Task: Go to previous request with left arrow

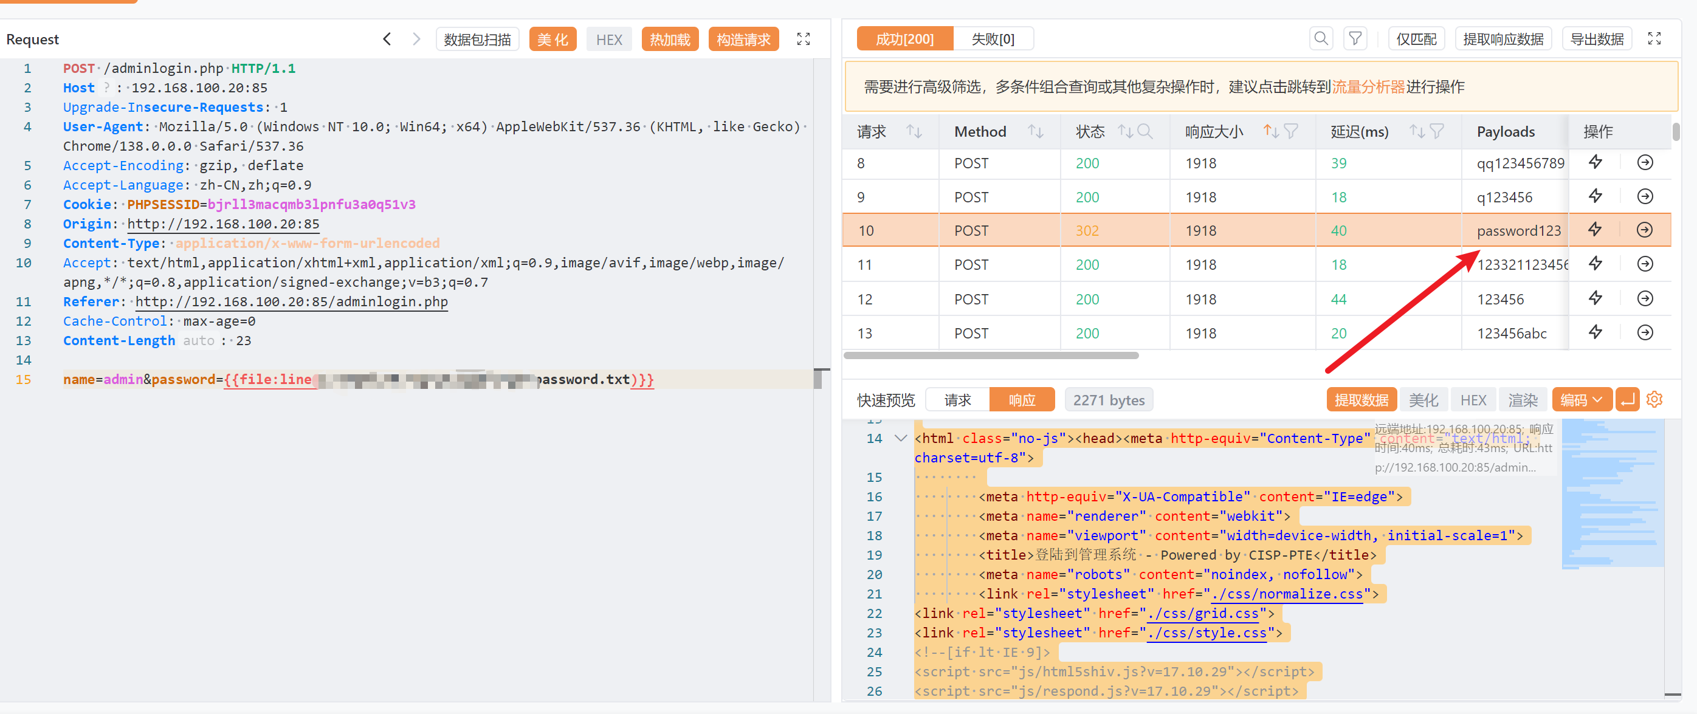Action: coord(387,39)
